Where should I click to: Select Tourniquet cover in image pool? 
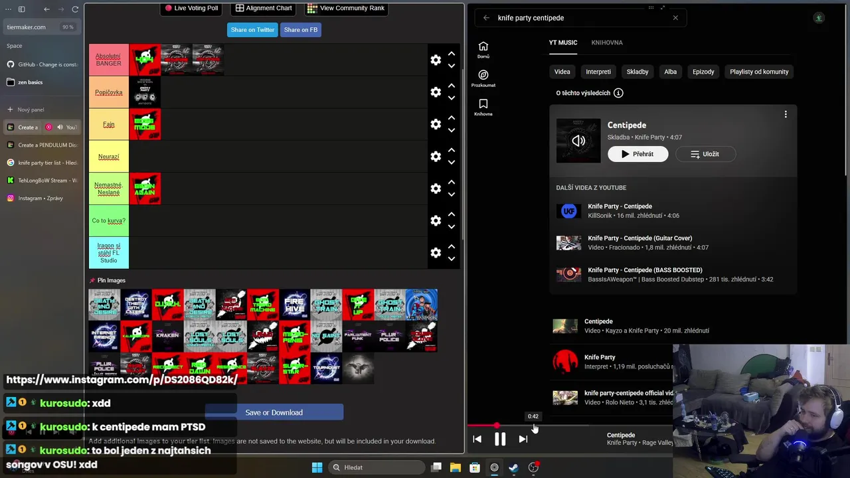pyautogui.click(x=326, y=368)
